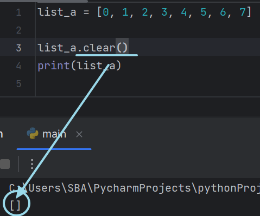
Task: Click line number 1 in gutter
Action: [x=18, y=12]
